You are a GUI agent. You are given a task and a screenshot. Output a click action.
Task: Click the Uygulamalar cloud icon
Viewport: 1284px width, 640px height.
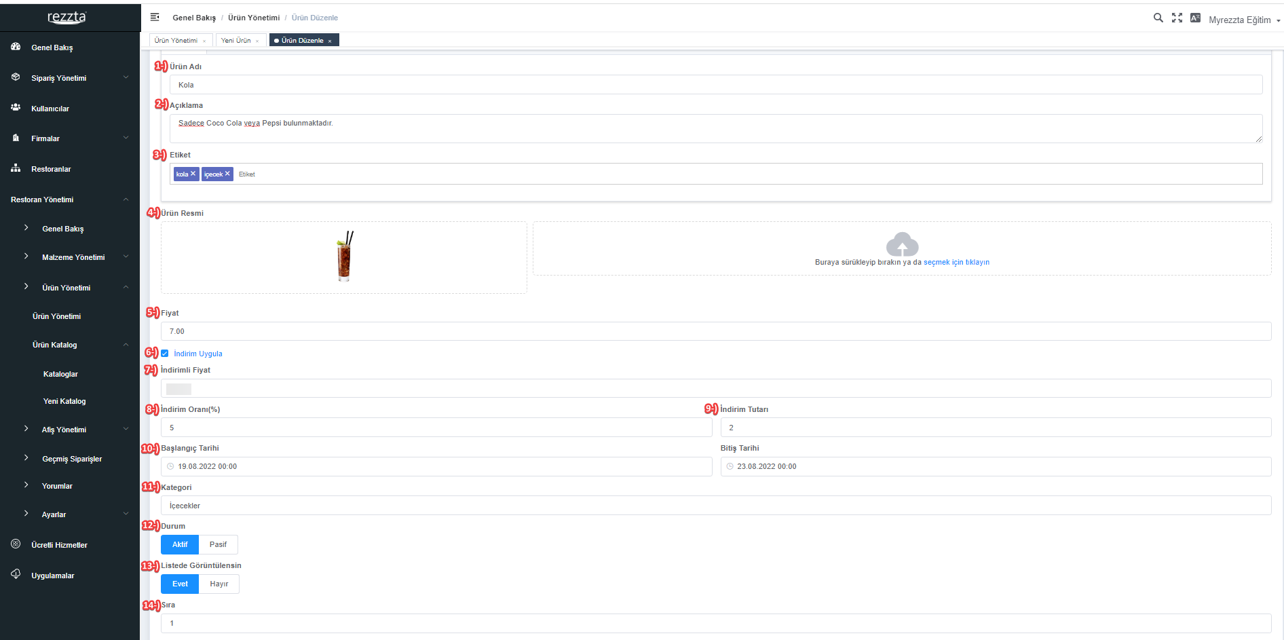click(16, 574)
